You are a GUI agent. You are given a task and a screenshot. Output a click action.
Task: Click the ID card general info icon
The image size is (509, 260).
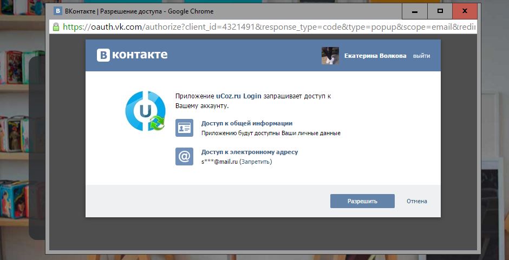pyautogui.click(x=184, y=128)
